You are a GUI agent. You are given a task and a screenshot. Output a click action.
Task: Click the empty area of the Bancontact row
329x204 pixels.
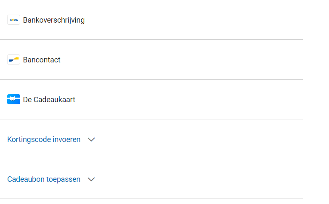[189, 60]
